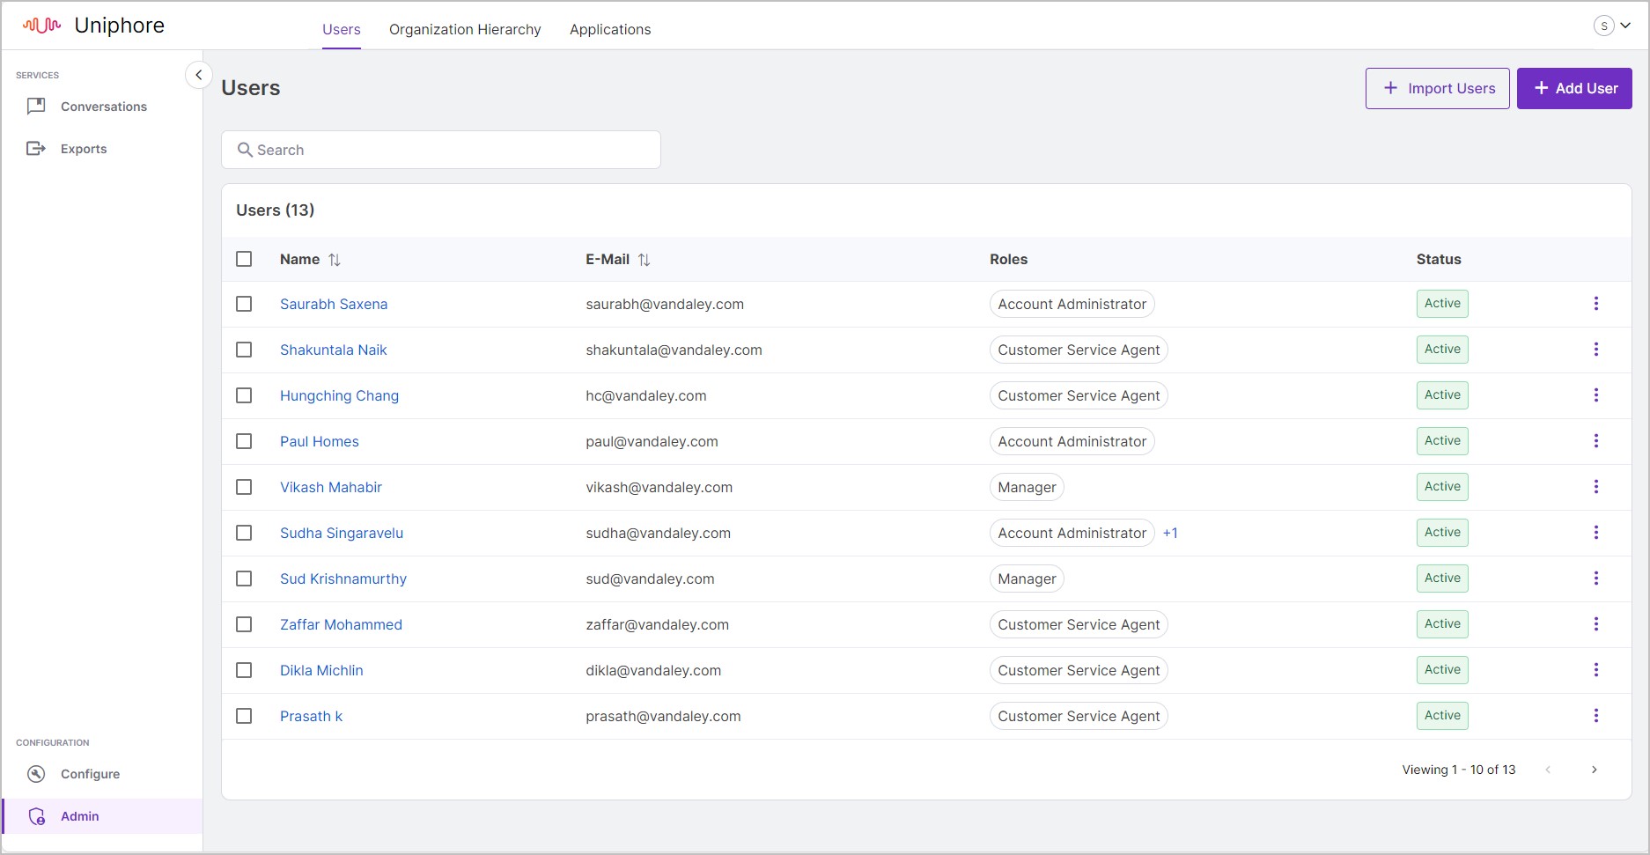The height and width of the screenshot is (855, 1650).
Task: Check the box for Saurabh Saxena
Action: click(244, 304)
